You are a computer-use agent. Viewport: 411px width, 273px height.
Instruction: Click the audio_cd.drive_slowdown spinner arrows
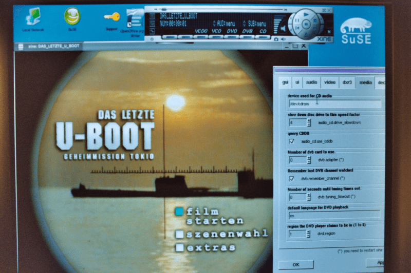(x=309, y=122)
